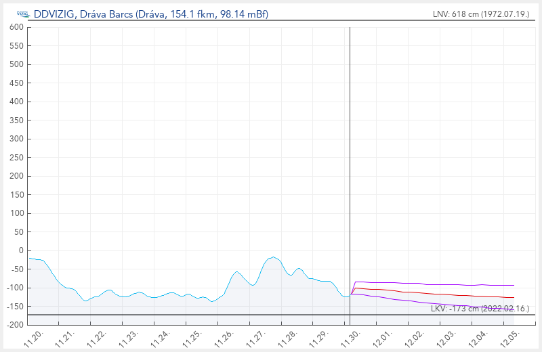Image resolution: width=542 pixels, height=352 pixels.
Task: Click the 12.02. date label on x-axis
Action: [413, 336]
